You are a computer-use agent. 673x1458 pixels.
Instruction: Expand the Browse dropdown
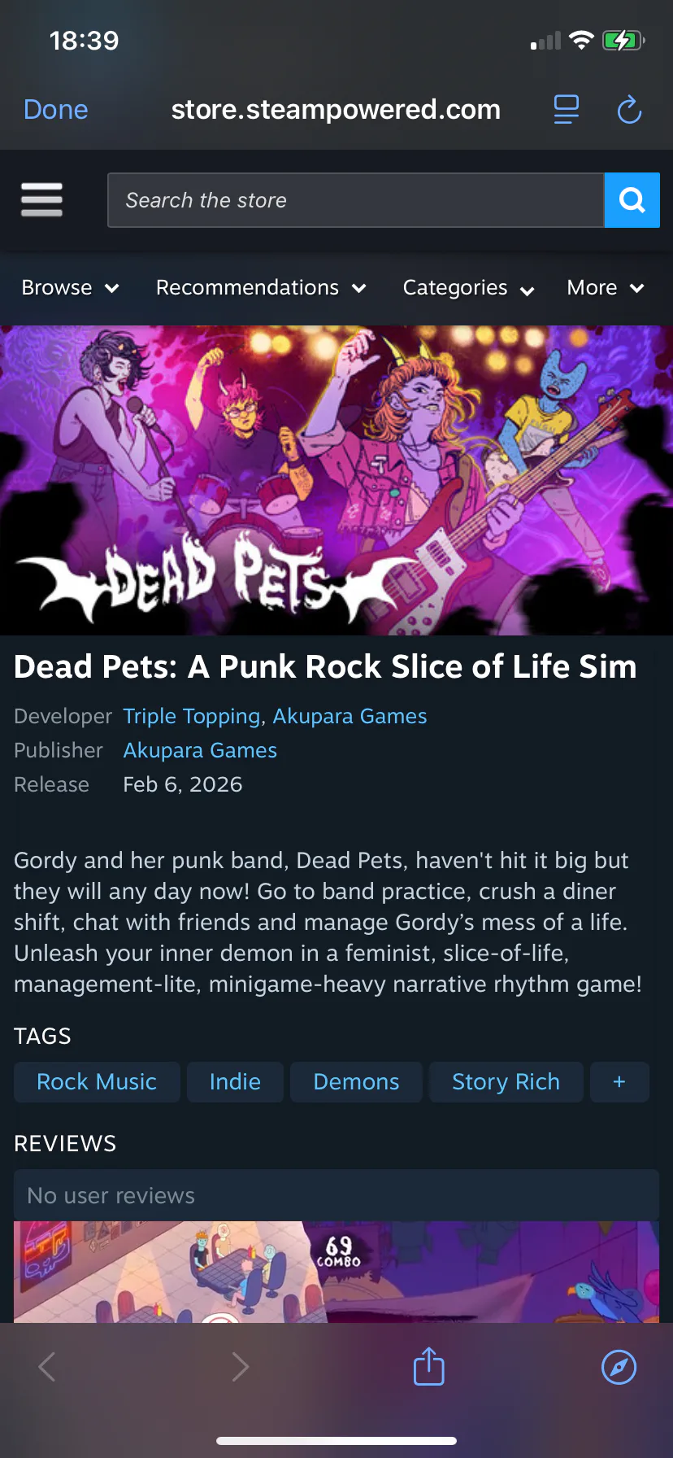pos(71,288)
